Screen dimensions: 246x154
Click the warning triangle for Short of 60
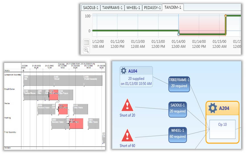[x=127, y=135]
